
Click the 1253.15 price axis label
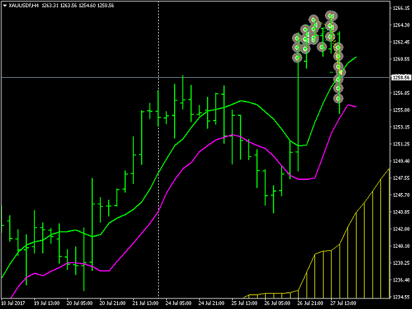point(401,127)
